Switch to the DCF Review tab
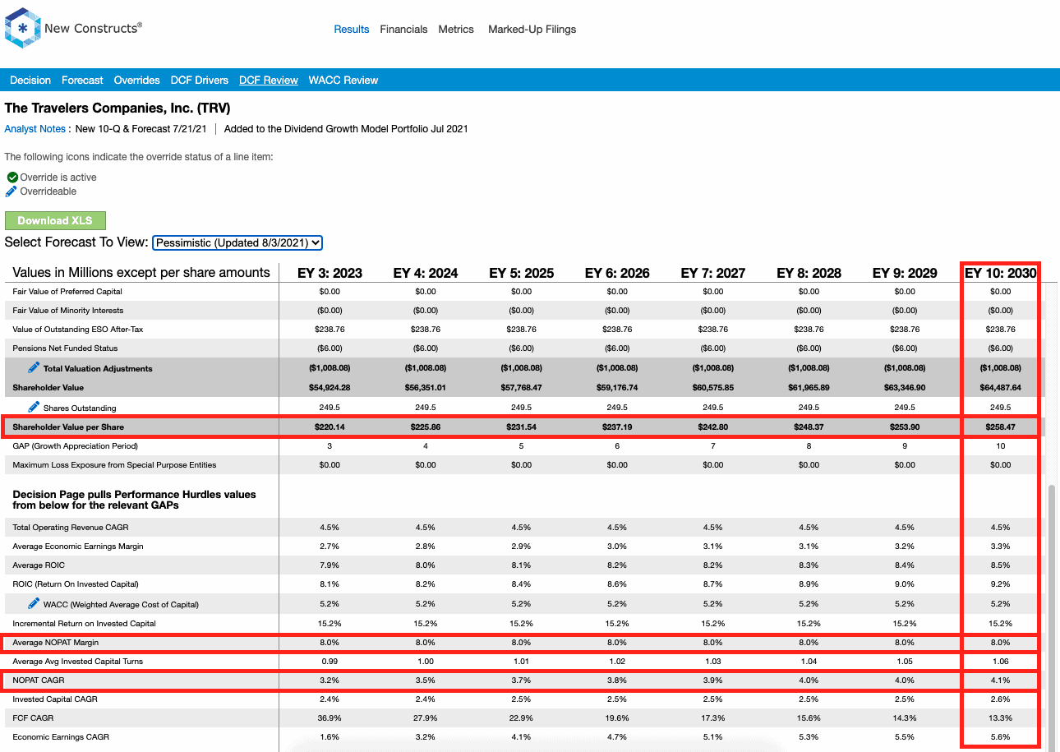1060x752 pixels. 269,80
